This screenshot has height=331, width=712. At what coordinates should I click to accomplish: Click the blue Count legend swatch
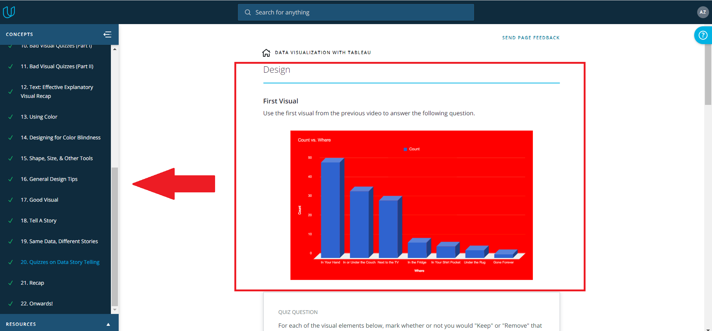[405, 149]
